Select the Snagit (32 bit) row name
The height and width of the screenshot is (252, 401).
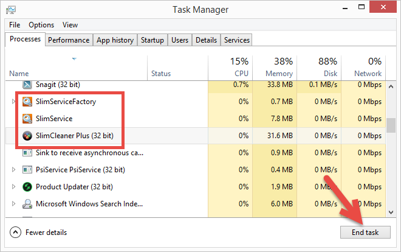(58, 85)
